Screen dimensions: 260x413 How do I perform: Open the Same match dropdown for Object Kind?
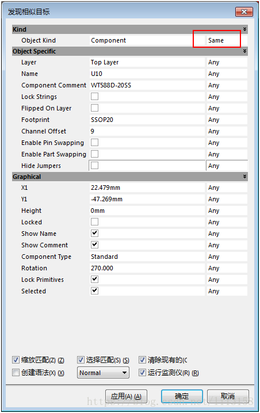[227, 40]
